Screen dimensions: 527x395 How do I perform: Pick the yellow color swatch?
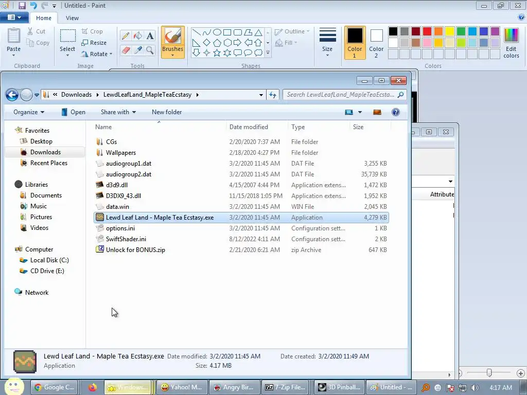point(450,31)
